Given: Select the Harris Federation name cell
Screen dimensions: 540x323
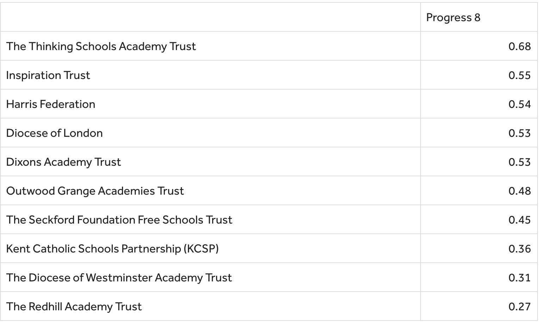Looking at the screenshot, I should click(51, 104).
